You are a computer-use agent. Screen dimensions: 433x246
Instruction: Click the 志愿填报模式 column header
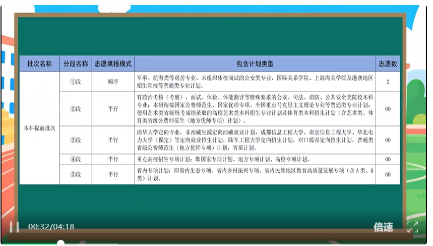[113, 64]
